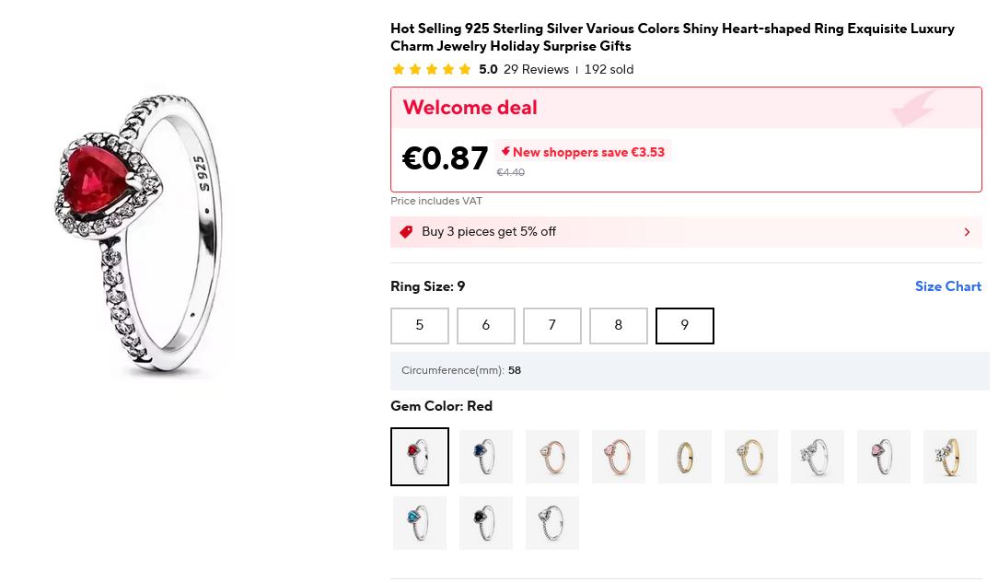
Task: Choose the red heart gem swatch
Action: pyautogui.click(x=420, y=457)
